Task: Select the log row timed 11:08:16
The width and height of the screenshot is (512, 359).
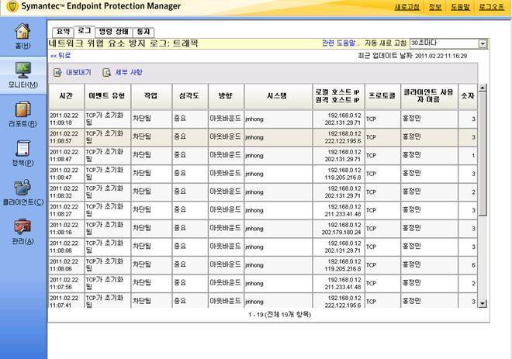Action: point(263,229)
